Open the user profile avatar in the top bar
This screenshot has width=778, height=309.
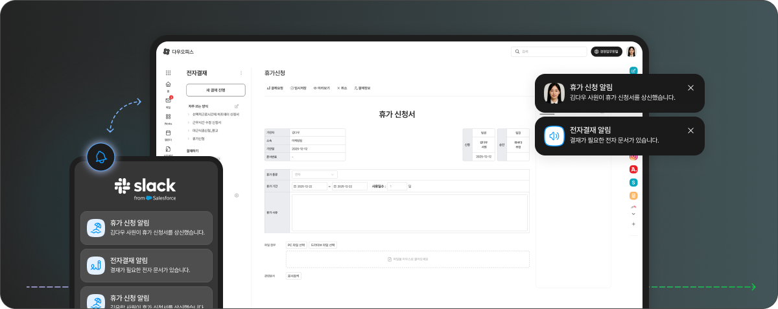(631, 52)
